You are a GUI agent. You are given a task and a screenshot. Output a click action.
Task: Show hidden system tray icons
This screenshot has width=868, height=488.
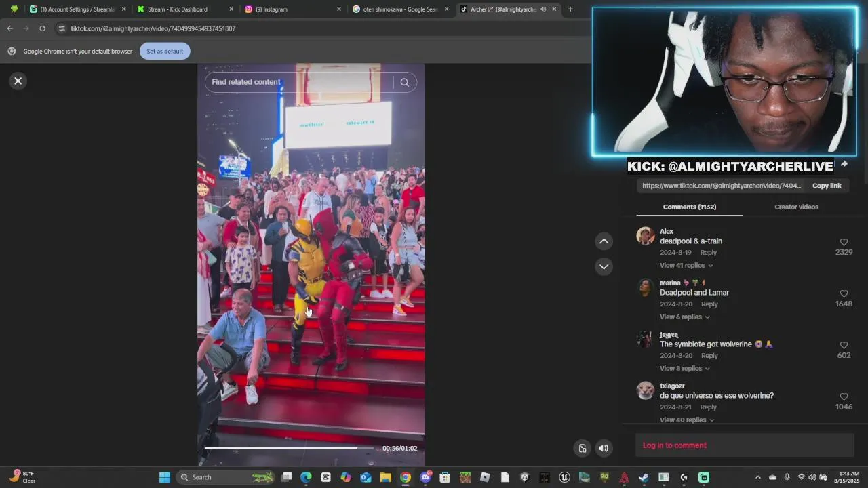(x=758, y=477)
